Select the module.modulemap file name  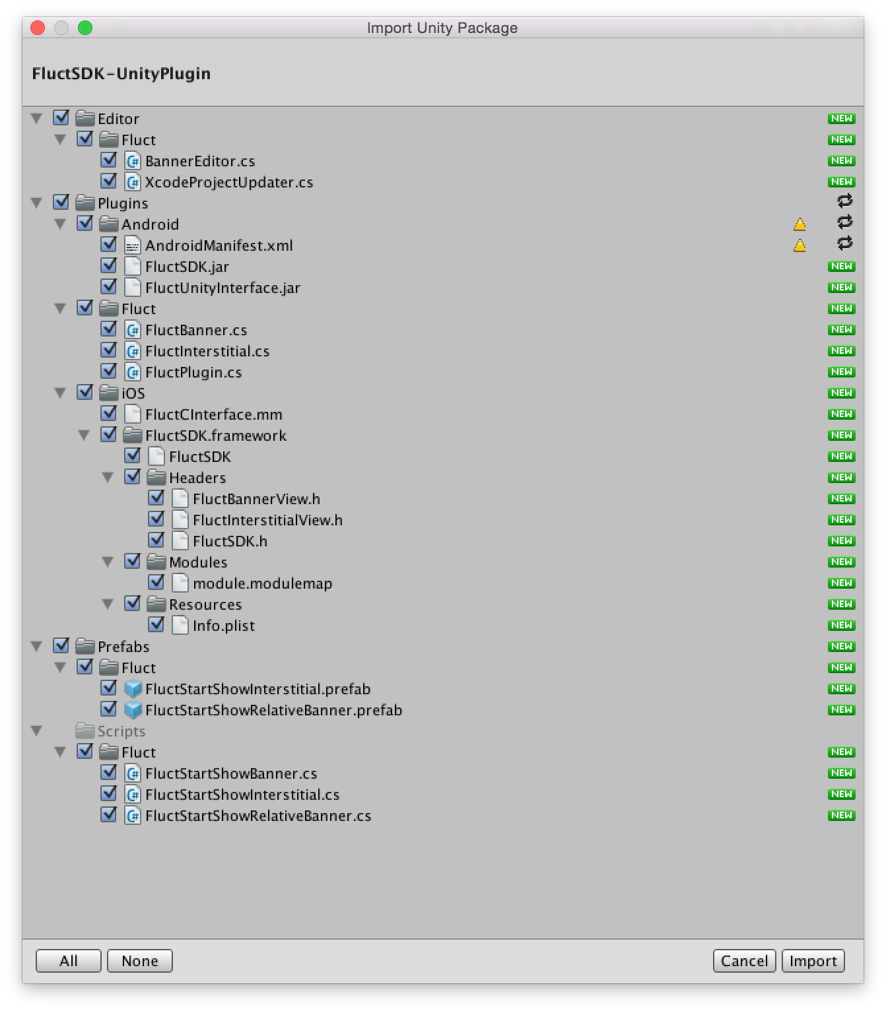coord(263,584)
